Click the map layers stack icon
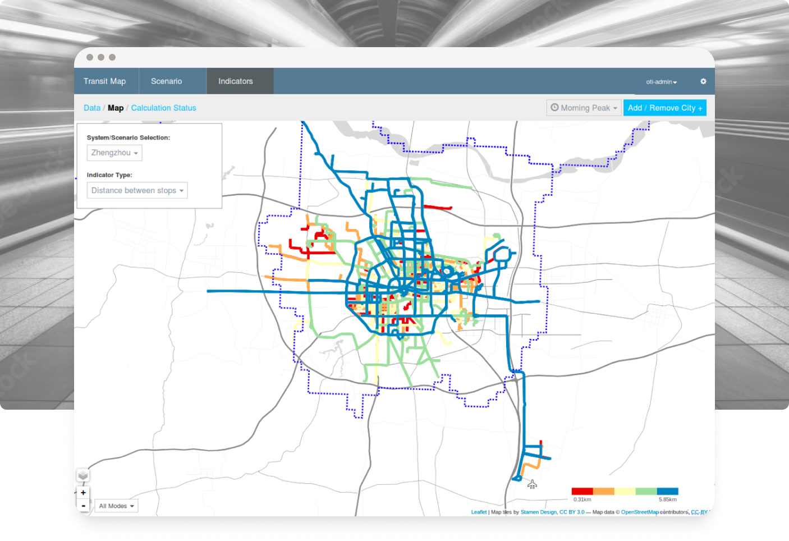Image resolution: width=789 pixels, height=541 pixels. pos(83,476)
